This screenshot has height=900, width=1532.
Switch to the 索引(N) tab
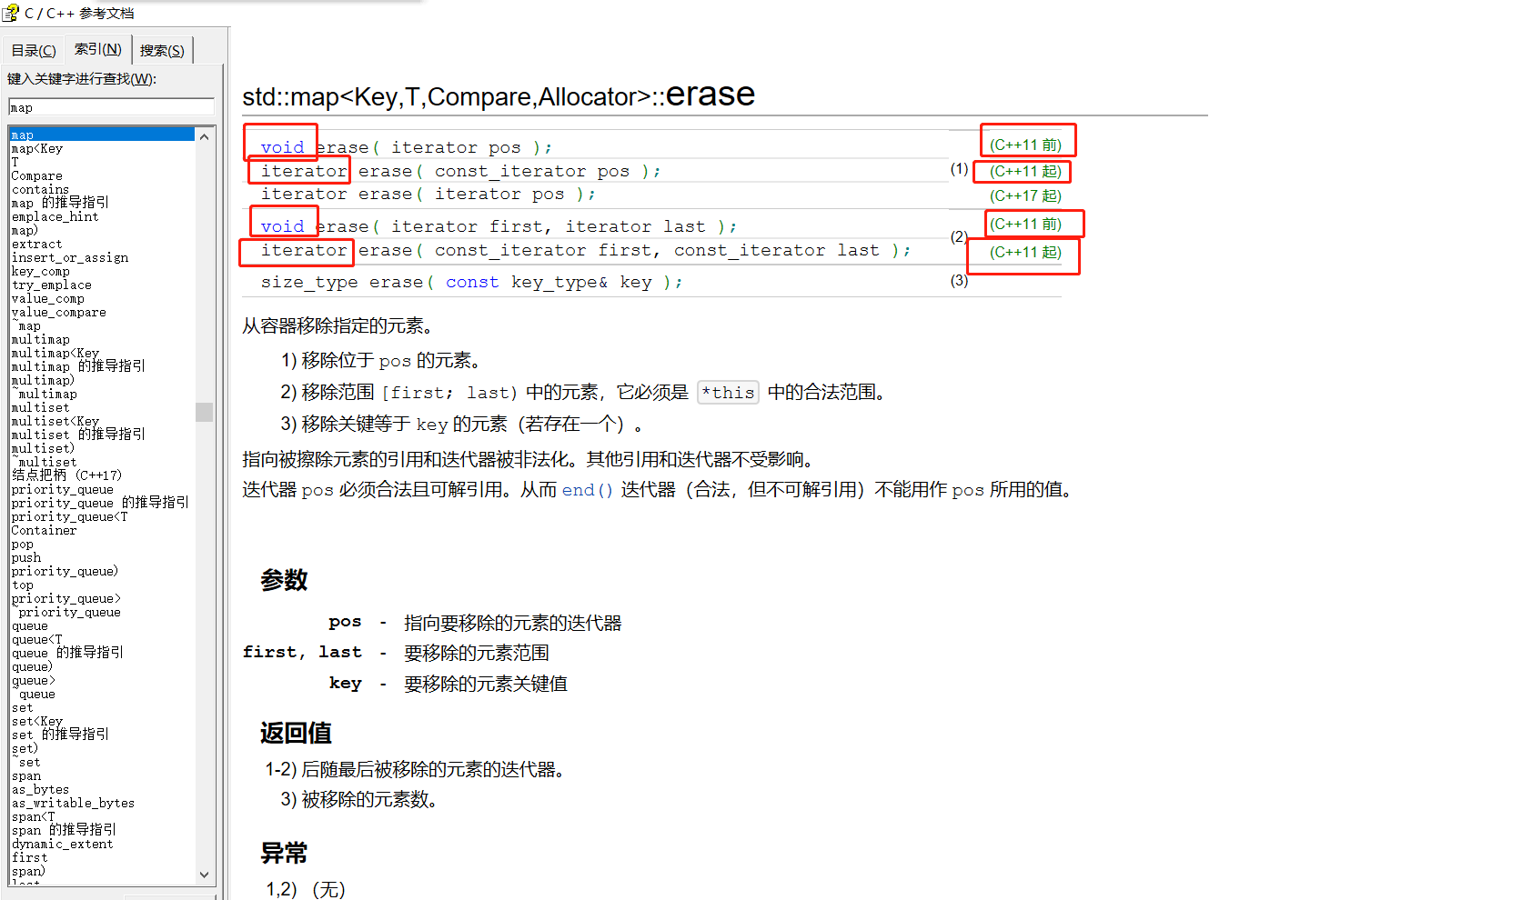pos(97,49)
